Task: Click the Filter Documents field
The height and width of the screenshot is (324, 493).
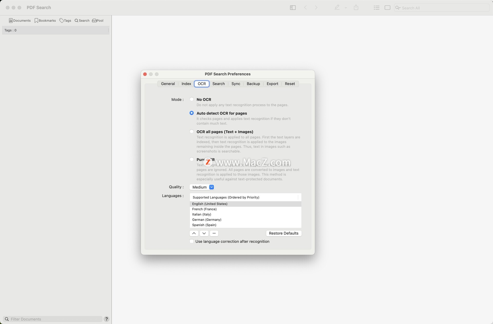Action: click(53, 319)
